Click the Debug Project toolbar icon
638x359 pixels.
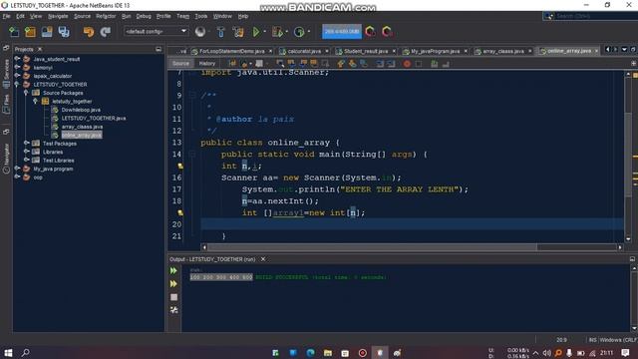point(277,32)
